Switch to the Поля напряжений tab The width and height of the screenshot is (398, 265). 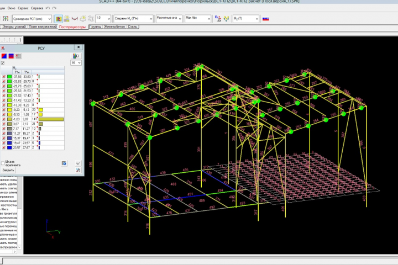(43, 26)
